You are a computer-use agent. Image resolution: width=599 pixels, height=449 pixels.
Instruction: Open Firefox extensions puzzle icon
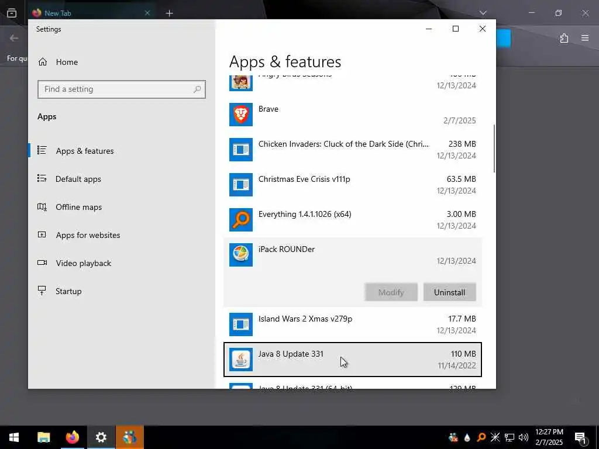pos(564,38)
